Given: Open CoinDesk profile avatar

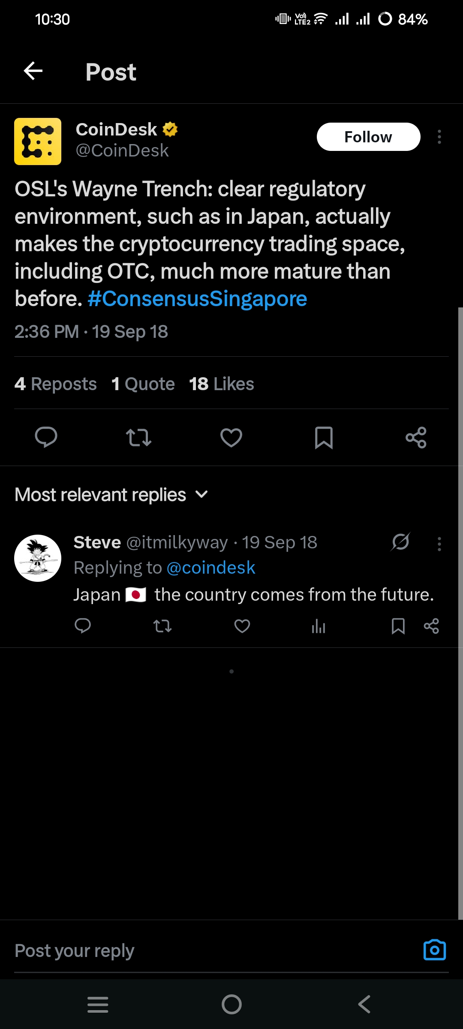Looking at the screenshot, I should click(x=38, y=141).
